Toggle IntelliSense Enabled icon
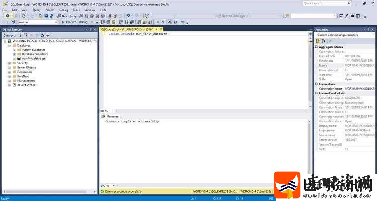 114,22
